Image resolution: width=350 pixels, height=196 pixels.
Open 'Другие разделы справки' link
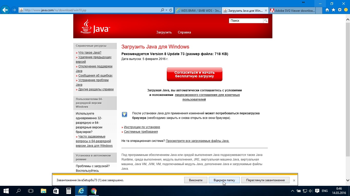pos(96,89)
